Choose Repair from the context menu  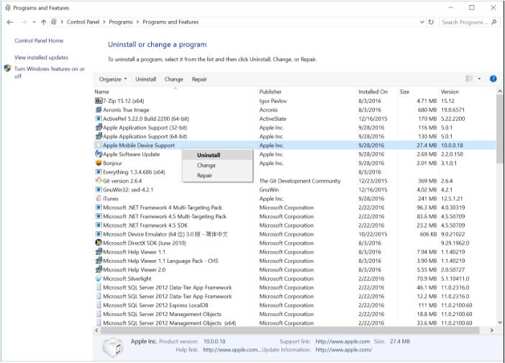point(217,175)
